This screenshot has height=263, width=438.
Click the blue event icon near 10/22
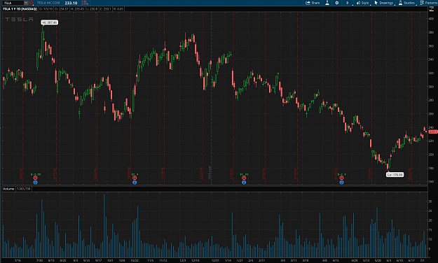pos(135,183)
